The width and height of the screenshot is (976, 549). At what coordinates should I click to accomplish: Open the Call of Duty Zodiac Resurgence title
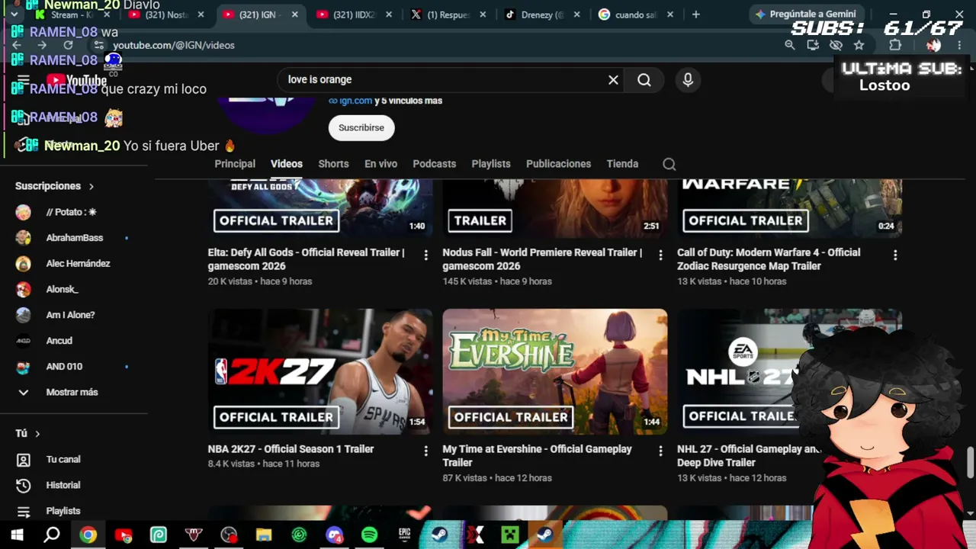(x=769, y=259)
